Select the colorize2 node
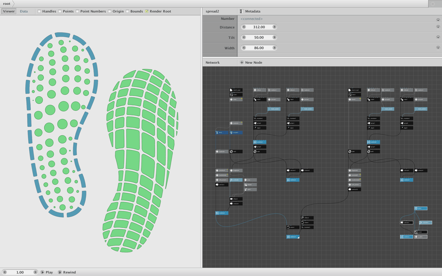Screen dimensions: 442x276 [x=407, y=223]
